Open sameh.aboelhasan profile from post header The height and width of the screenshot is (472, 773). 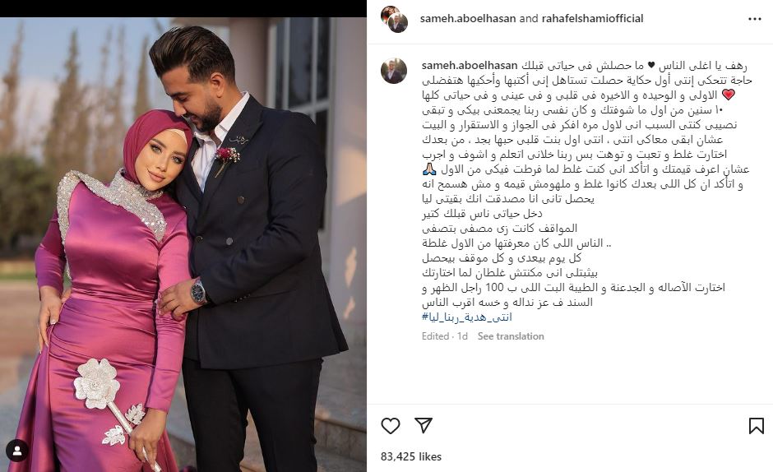coord(467,19)
